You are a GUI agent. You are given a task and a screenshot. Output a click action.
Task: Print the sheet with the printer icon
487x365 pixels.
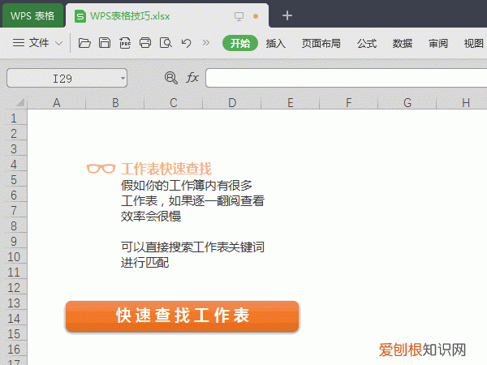pyautogui.click(x=145, y=43)
